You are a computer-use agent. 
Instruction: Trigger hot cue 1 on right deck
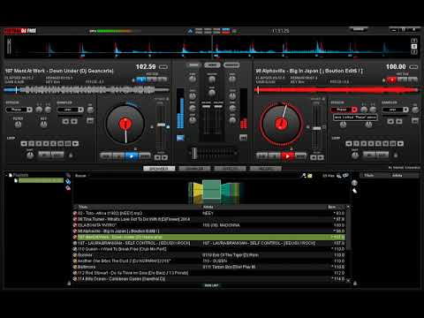click(x=391, y=79)
